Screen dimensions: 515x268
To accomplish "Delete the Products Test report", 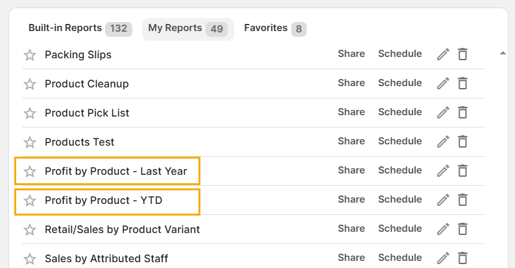I will [x=462, y=142].
